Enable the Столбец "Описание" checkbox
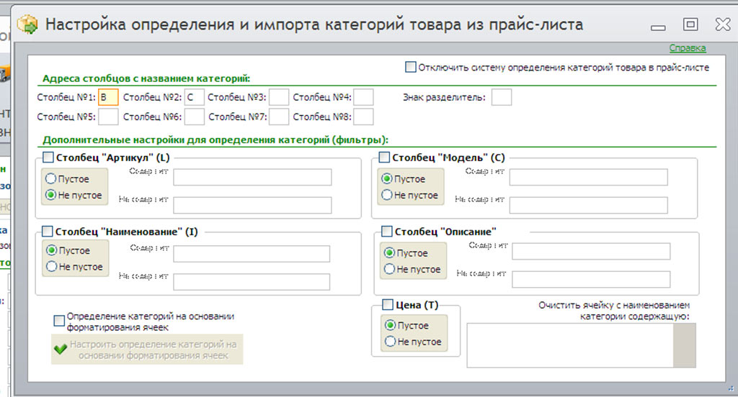The height and width of the screenshot is (397, 738). coord(386,231)
